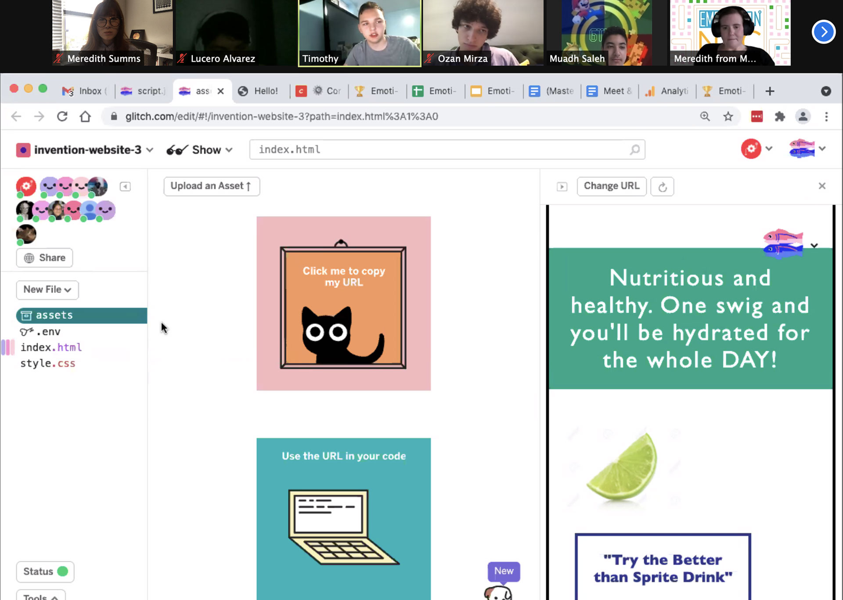Viewport: 843px width, 600px height.
Task: Switch to the Meet & tab
Action: click(x=609, y=91)
